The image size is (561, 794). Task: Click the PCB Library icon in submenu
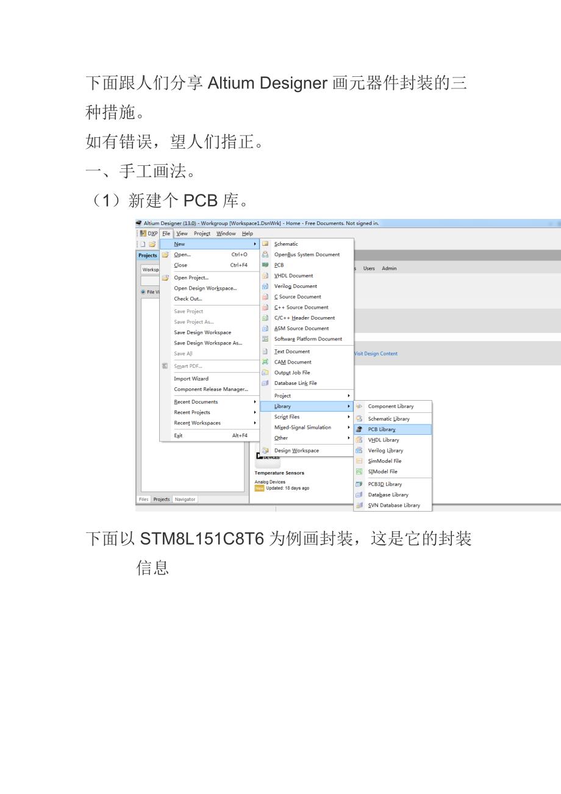coord(359,429)
